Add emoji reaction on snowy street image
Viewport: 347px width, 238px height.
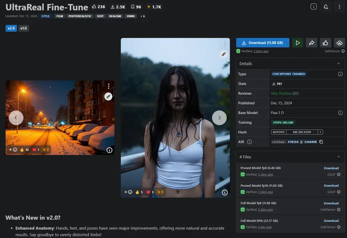[x=13, y=150]
